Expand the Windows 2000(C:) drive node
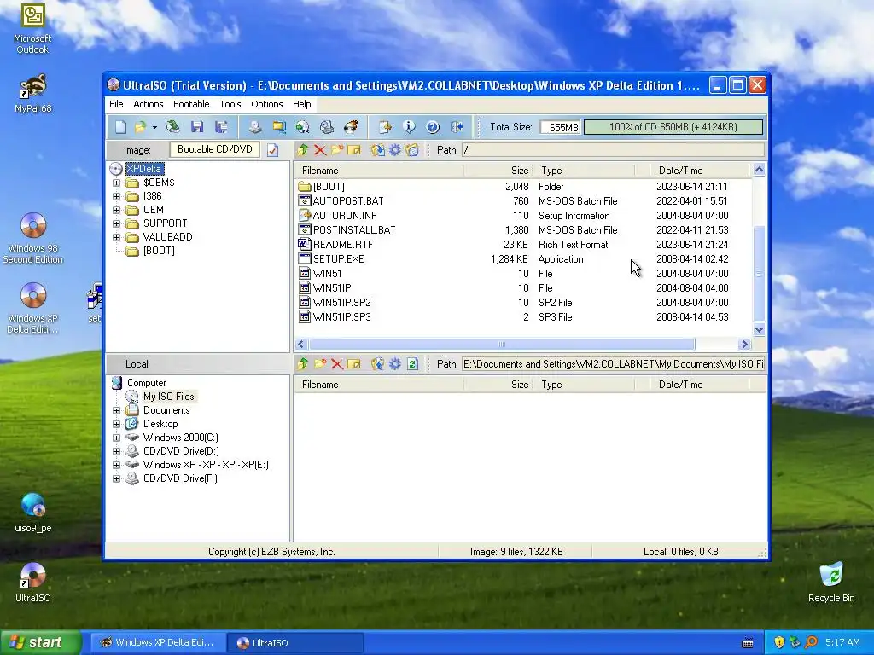This screenshot has width=874, height=655. [116, 438]
